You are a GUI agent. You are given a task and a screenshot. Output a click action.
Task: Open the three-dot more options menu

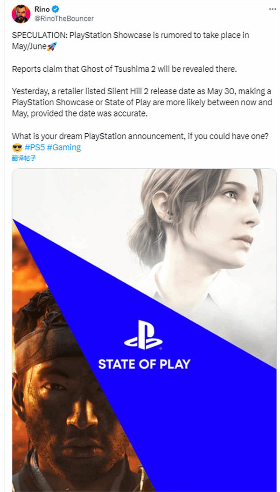(x=273, y=9)
